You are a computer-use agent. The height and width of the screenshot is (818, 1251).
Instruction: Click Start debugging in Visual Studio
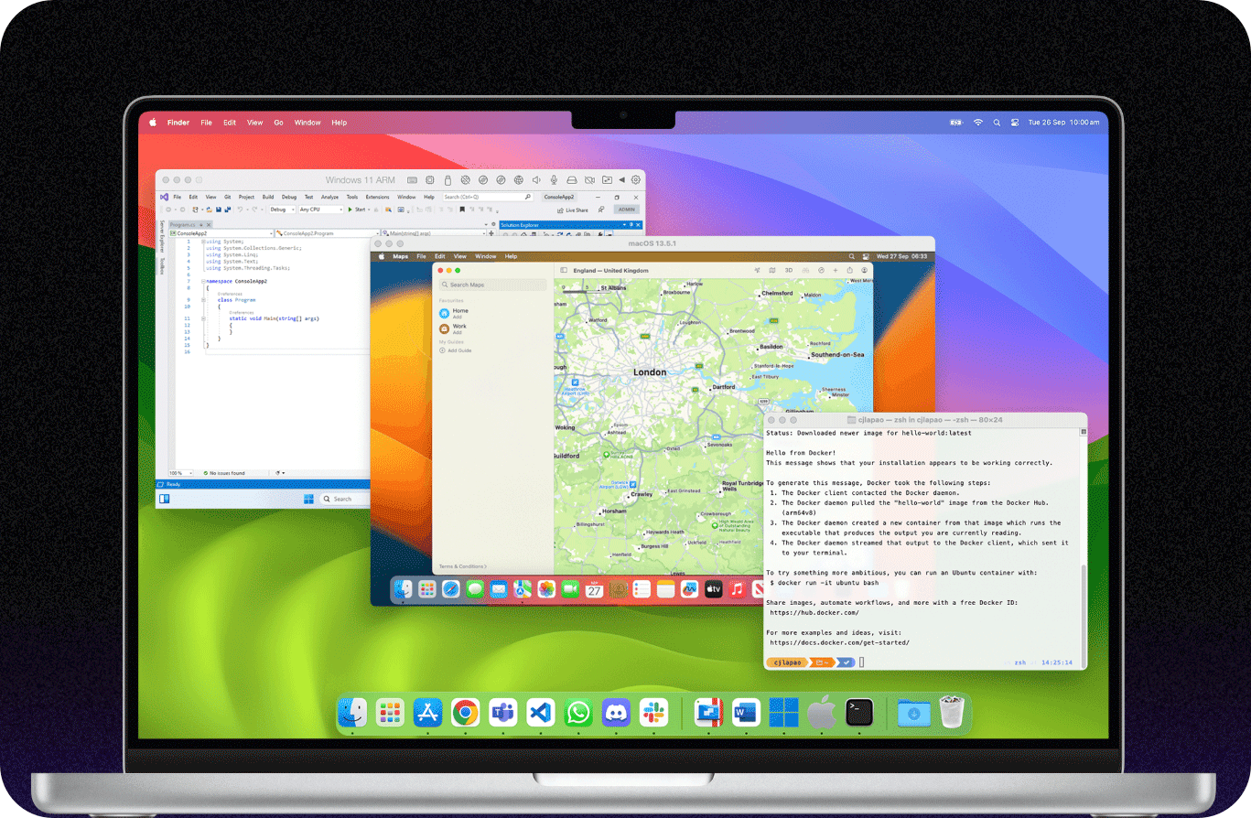[x=356, y=210]
